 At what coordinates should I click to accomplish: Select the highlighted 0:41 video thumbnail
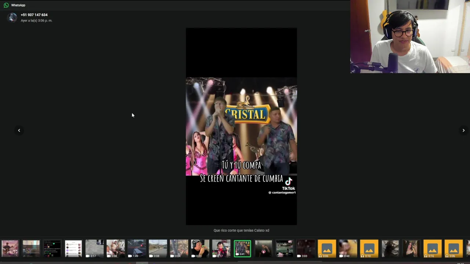click(242, 249)
